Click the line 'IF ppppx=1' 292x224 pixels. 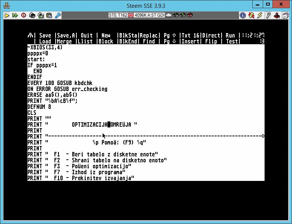point(42,65)
